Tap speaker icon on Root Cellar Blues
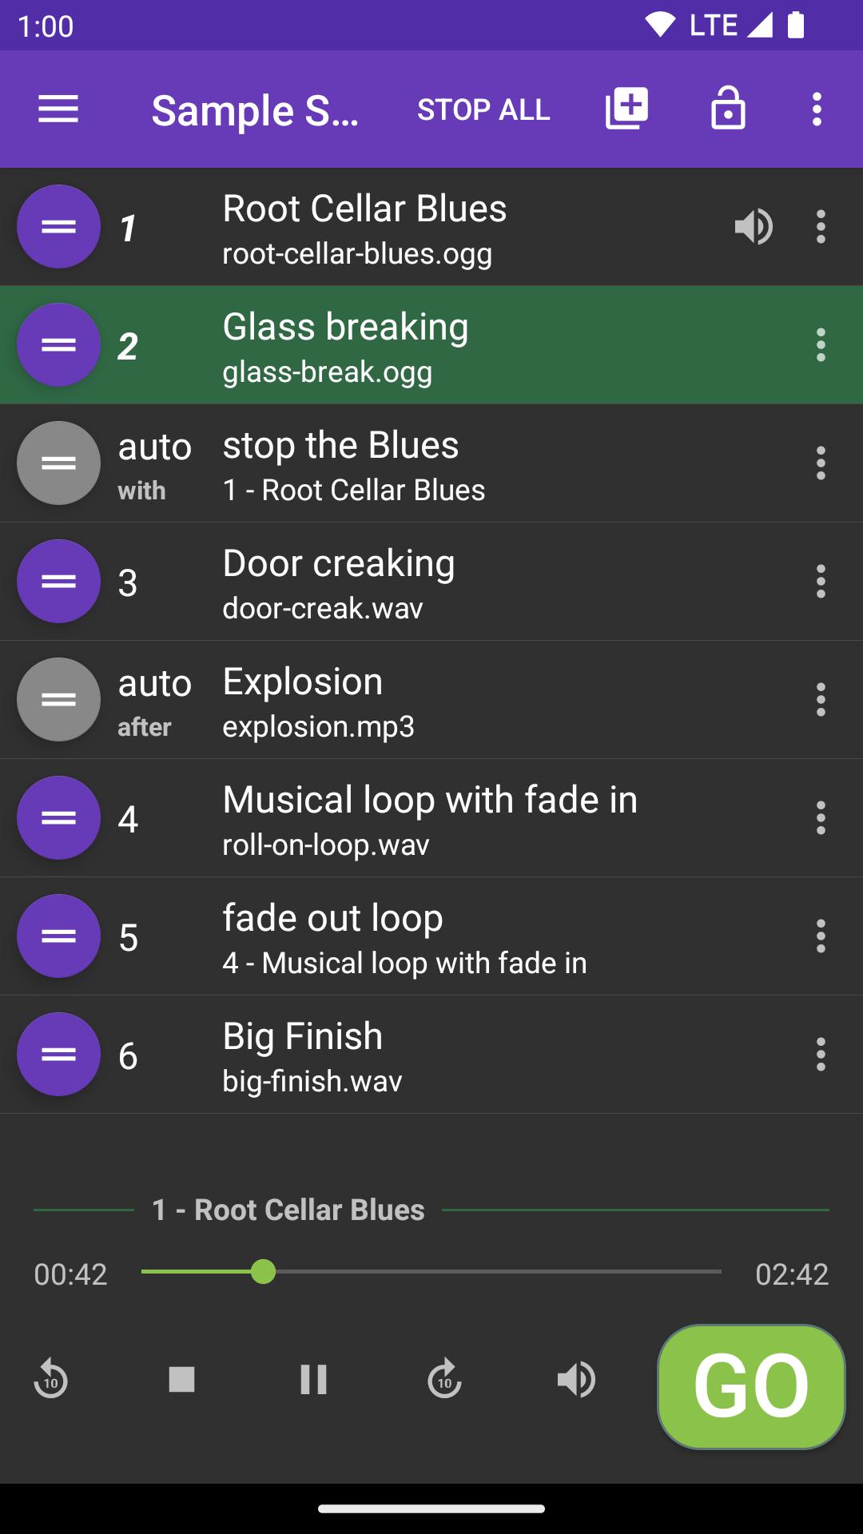The width and height of the screenshot is (863, 1534). tap(754, 227)
